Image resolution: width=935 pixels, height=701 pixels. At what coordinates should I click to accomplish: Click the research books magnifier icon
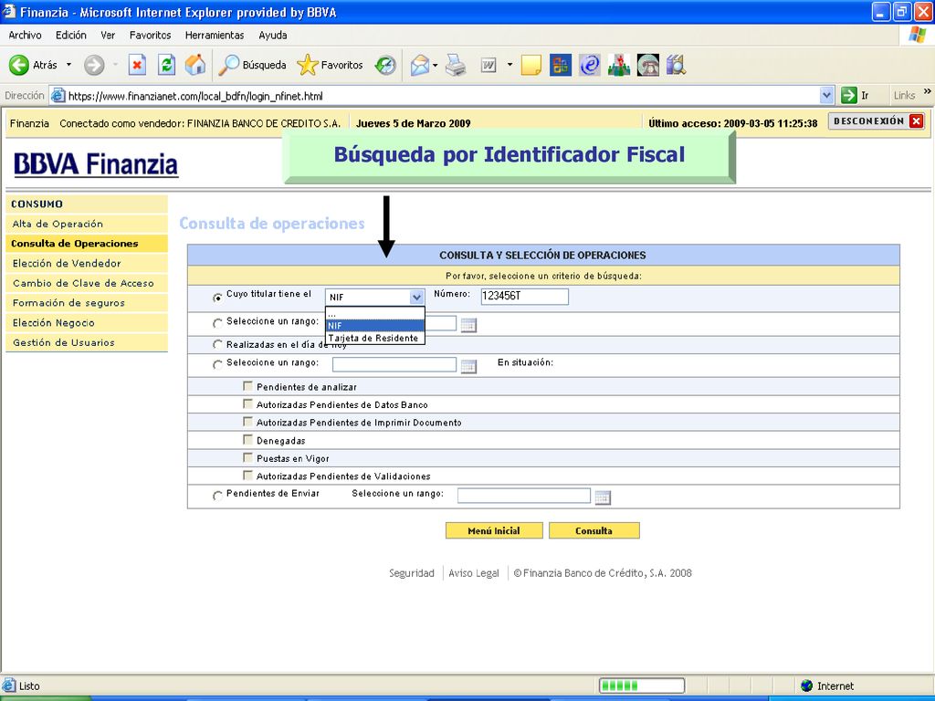[x=677, y=65]
